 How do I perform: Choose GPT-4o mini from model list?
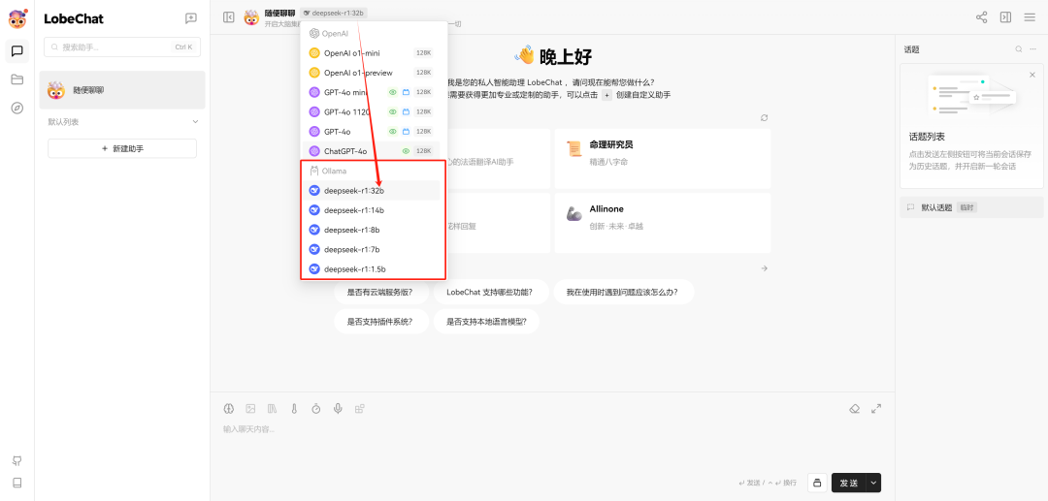point(371,92)
